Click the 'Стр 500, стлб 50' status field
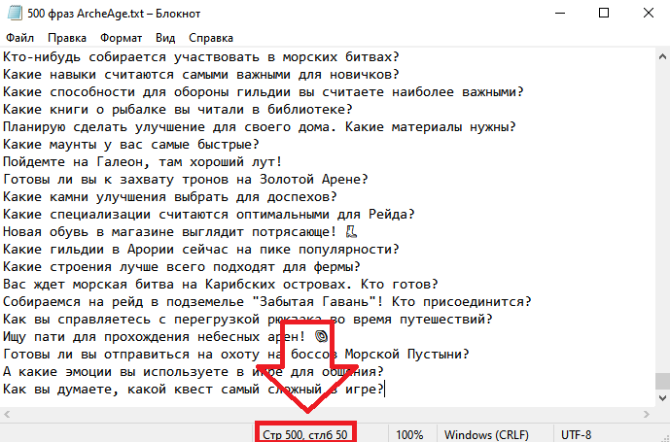The height and width of the screenshot is (442, 670). pos(305,433)
